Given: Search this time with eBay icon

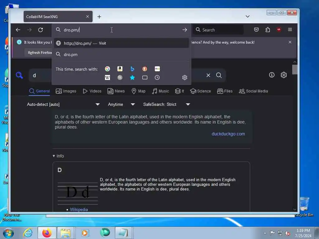Looking at the screenshot, I should click(x=157, y=69).
